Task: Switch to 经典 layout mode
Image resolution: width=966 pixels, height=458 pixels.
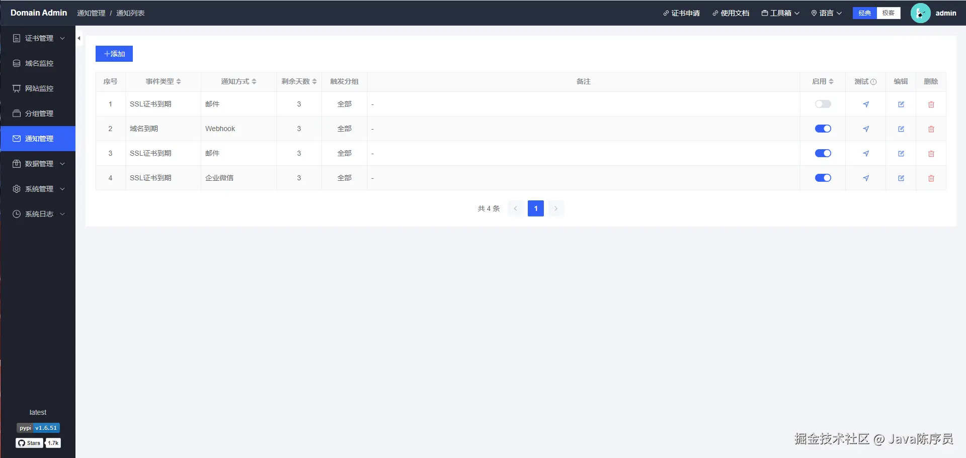Action: pyautogui.click(x=865, y=13)
